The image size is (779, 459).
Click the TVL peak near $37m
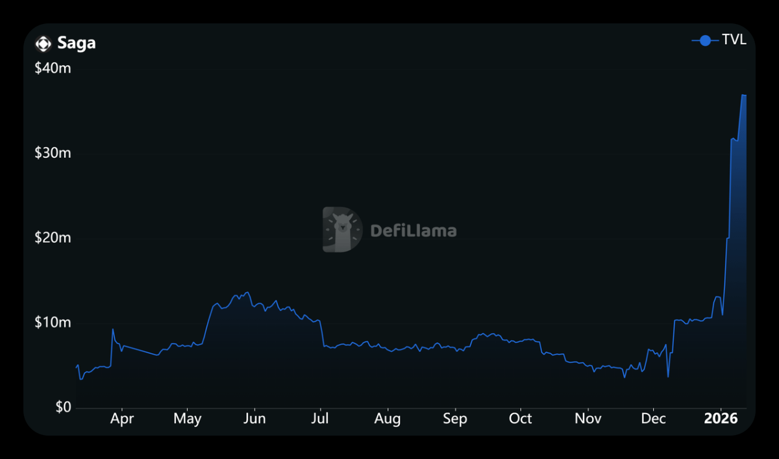point(743,95)
